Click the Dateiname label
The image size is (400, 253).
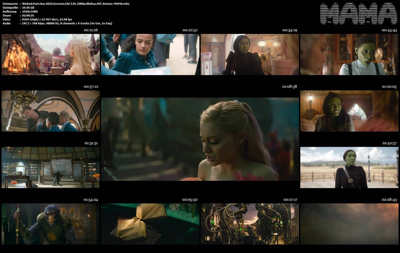click(x=10, y=4)
